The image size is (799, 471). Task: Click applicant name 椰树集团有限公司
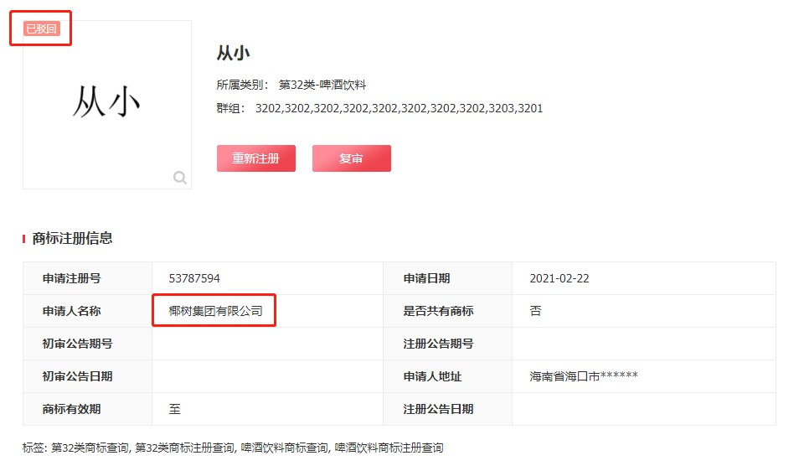tap(215, 311)
